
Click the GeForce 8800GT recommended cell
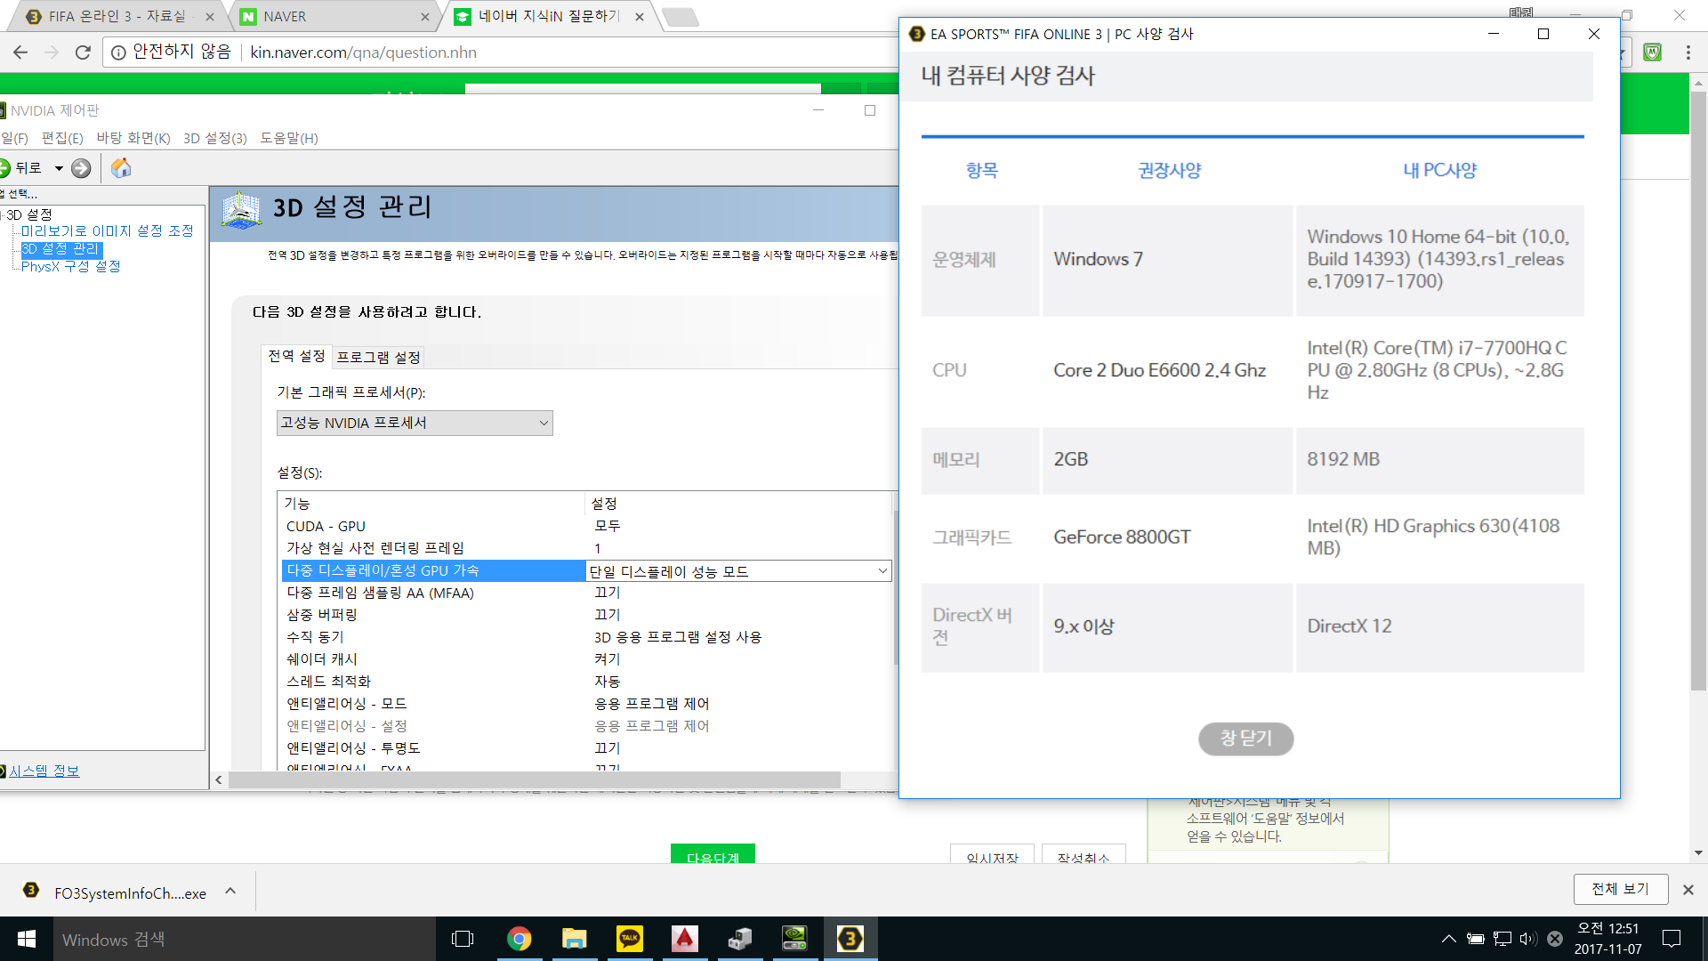point(1167,537)
